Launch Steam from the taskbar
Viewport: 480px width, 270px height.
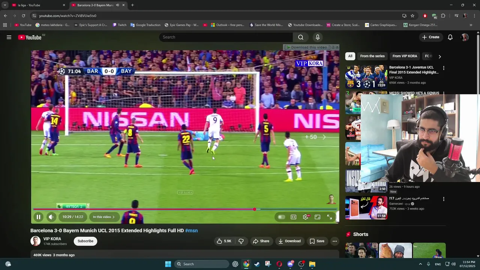point(257,264)
